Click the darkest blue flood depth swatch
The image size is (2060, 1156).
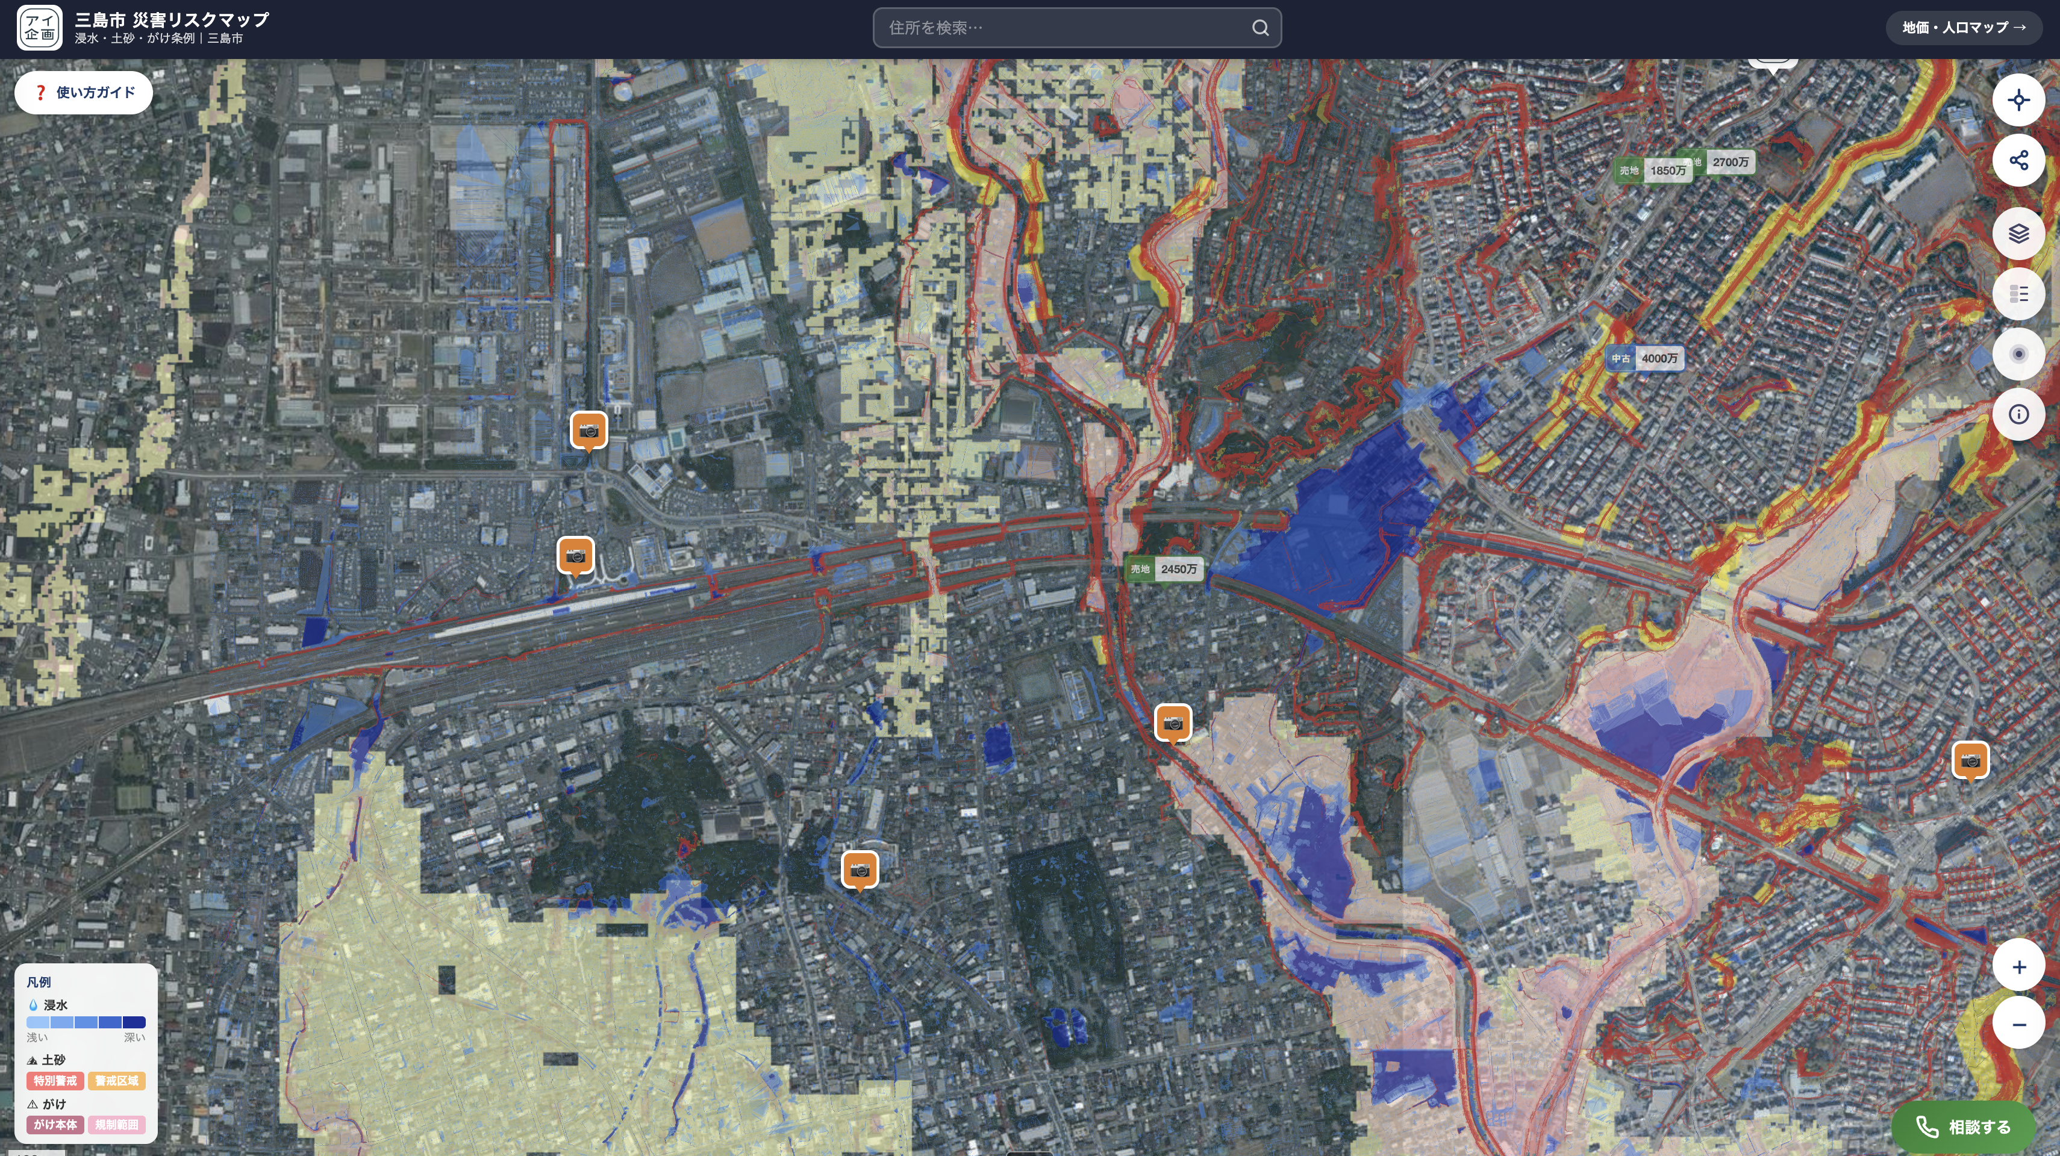coord(134,1022)
